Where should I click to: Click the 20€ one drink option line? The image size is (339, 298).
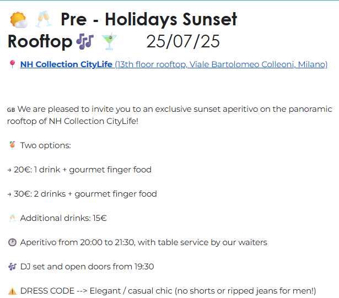coord(79,170)
